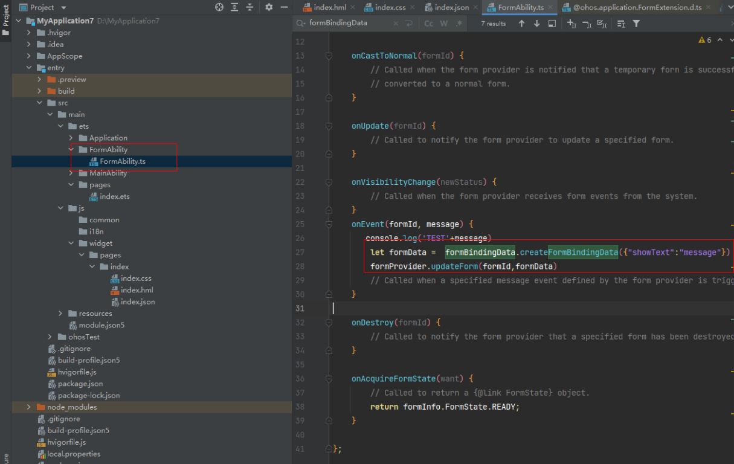Click the search history magnifier icon

pos(301,24)
